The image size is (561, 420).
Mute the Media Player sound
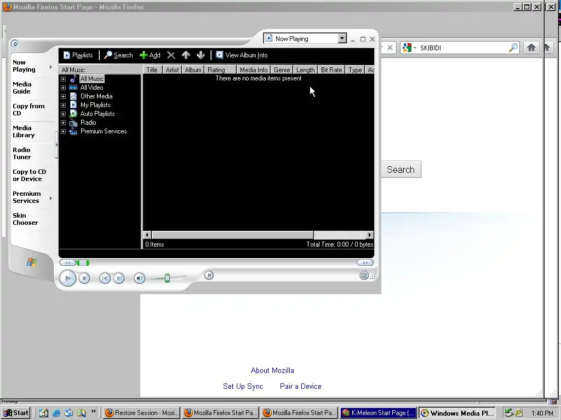[140, 278]
